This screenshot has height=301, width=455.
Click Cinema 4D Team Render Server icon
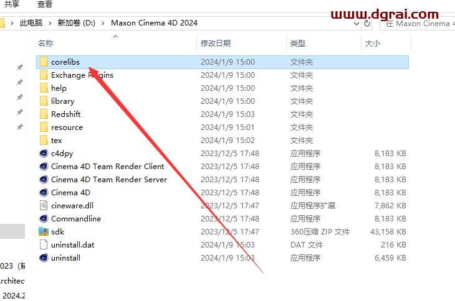tap(44, 180)
